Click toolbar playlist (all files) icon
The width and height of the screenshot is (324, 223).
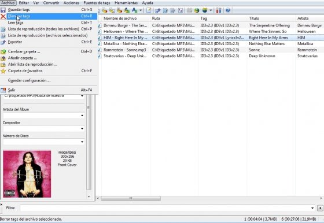coord(165,10)
